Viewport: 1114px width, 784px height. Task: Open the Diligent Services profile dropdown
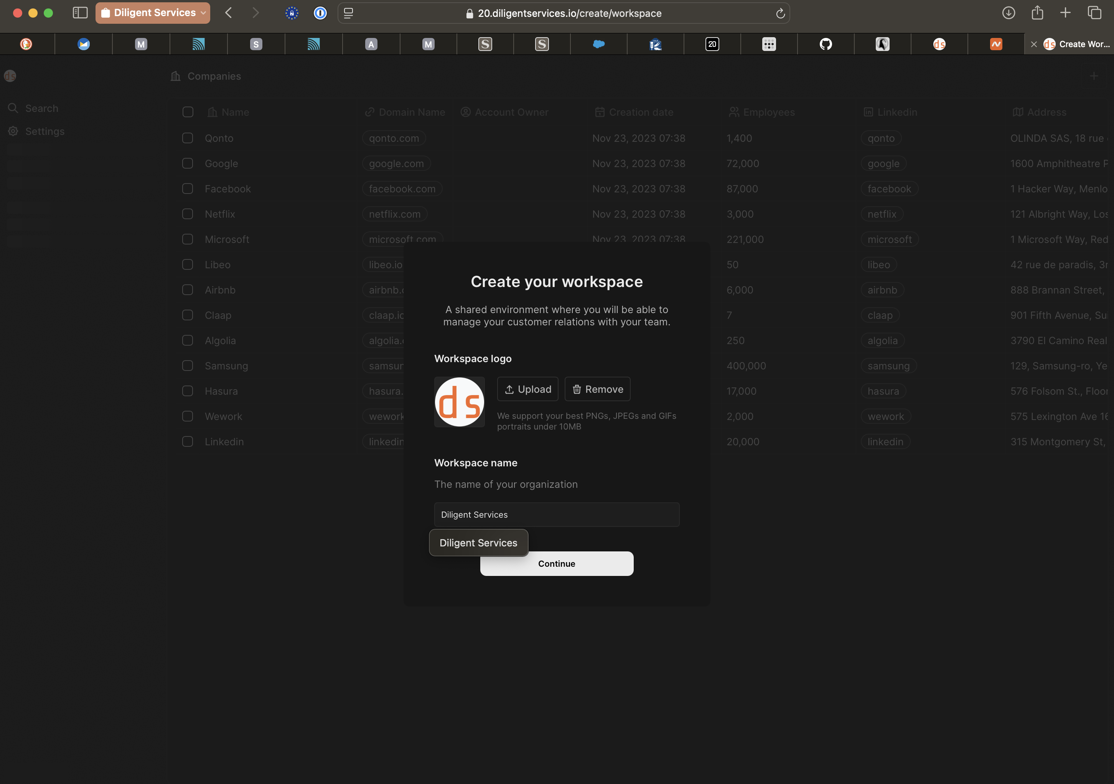click(153, 13)
